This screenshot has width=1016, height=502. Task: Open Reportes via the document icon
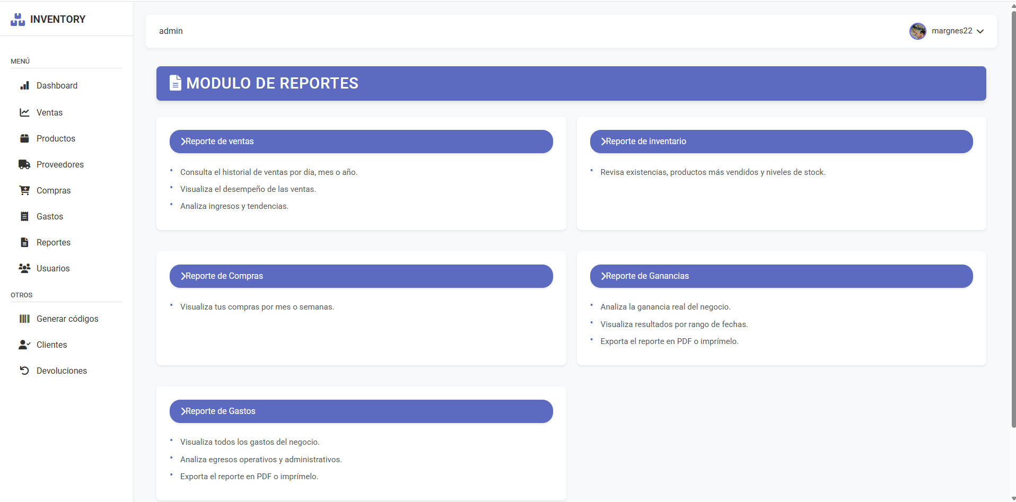pyautogui.click(x=25, y=242)
